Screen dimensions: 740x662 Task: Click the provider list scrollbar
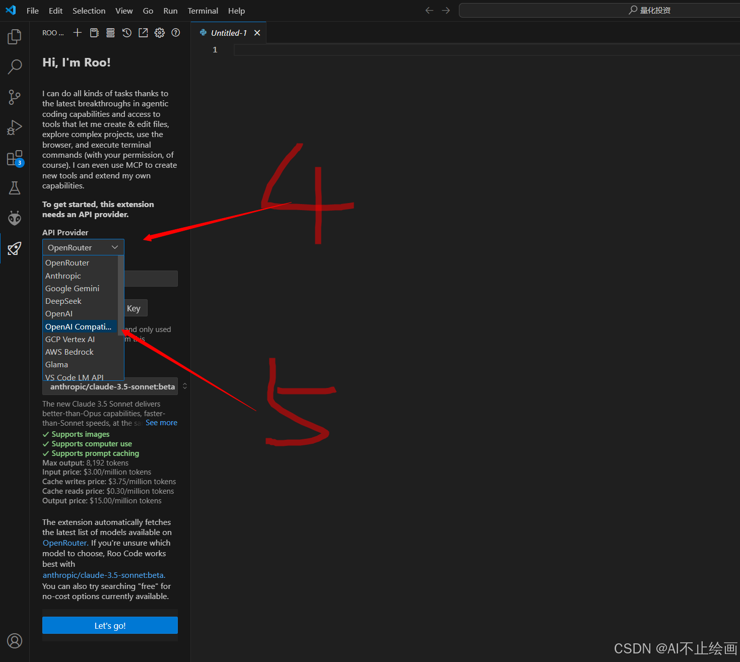click(121, 296)
